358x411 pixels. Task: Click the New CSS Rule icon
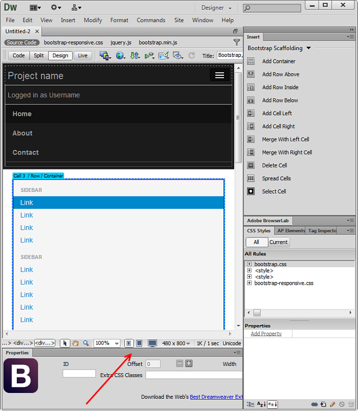(x=323, y=404)
